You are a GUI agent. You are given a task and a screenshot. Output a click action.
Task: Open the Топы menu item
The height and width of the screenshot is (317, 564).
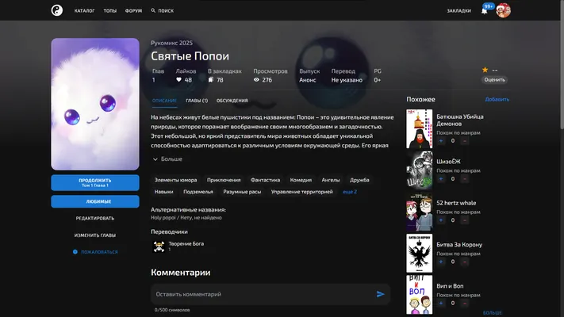[110, 11]
